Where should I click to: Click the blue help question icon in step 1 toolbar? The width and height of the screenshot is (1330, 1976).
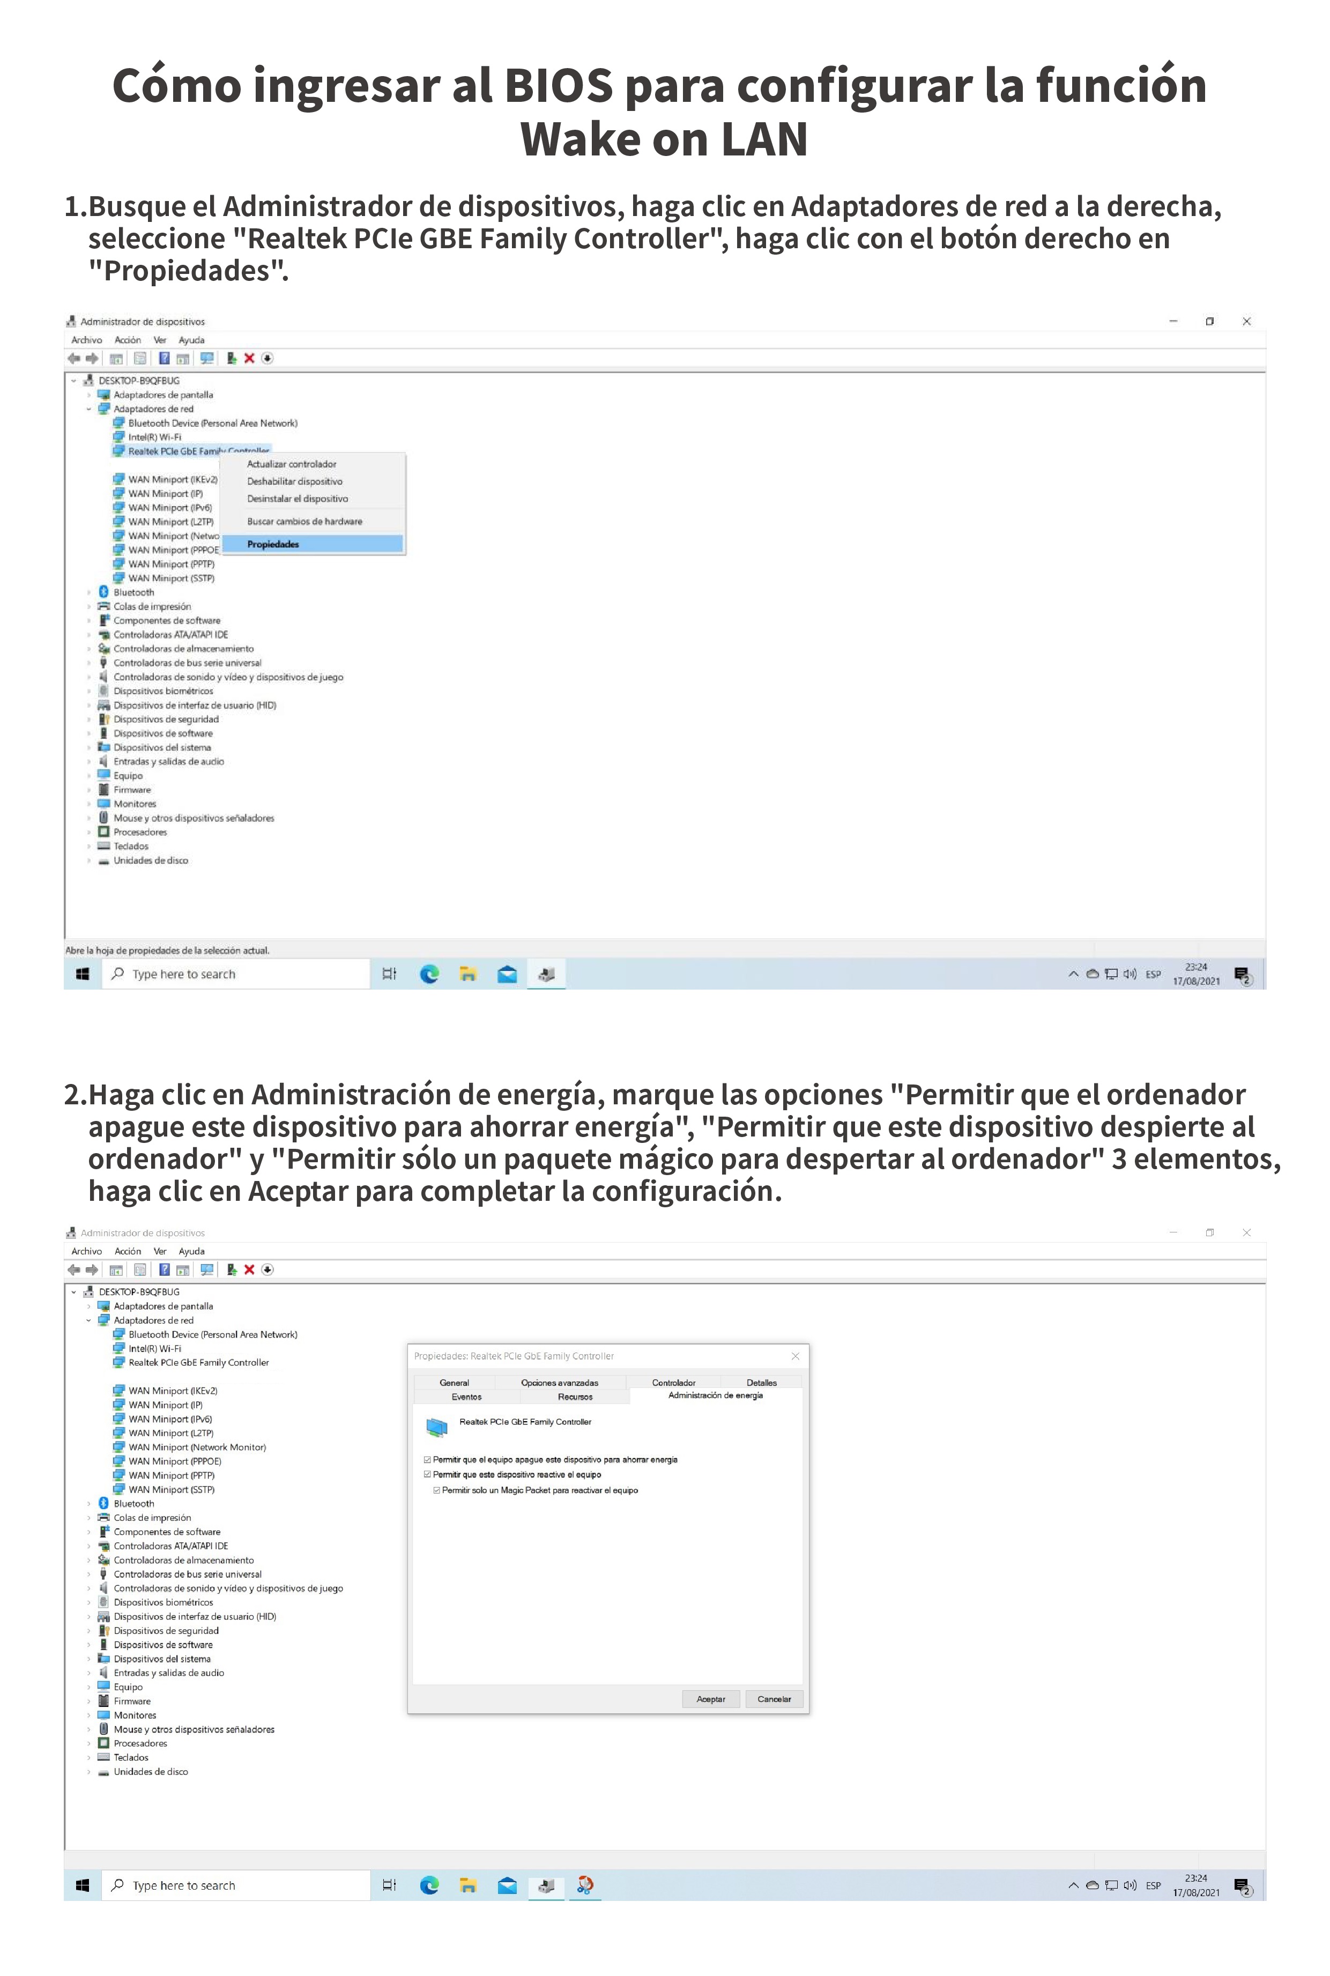click(x=165, y=358)
